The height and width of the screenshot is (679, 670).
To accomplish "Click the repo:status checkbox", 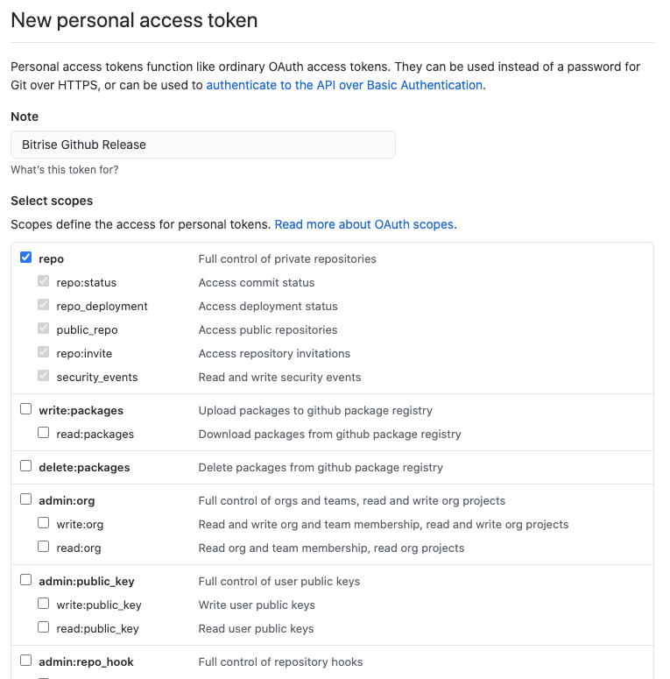I will (44, 282).
